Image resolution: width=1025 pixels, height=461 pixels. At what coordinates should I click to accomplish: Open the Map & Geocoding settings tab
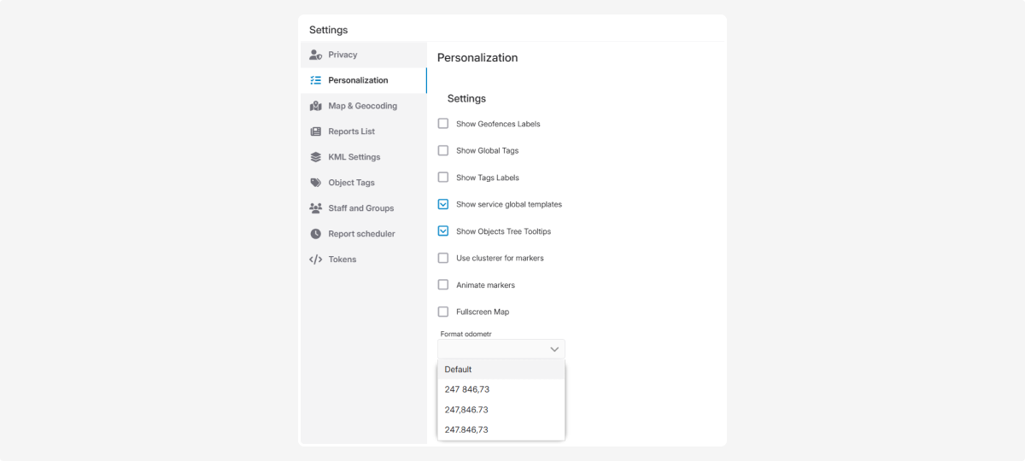click(x=362, y=106)
